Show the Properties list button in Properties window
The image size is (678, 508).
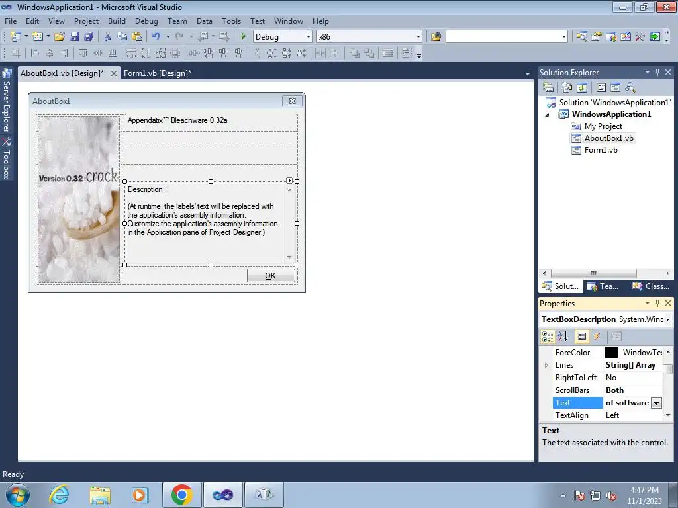[582, 337]
